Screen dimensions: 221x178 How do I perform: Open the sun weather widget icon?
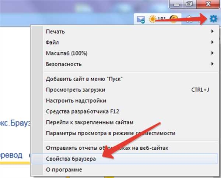(152, 19)
